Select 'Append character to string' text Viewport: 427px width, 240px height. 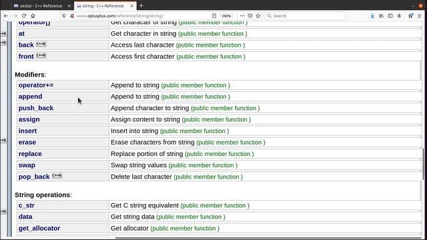(x=149, y=108)
